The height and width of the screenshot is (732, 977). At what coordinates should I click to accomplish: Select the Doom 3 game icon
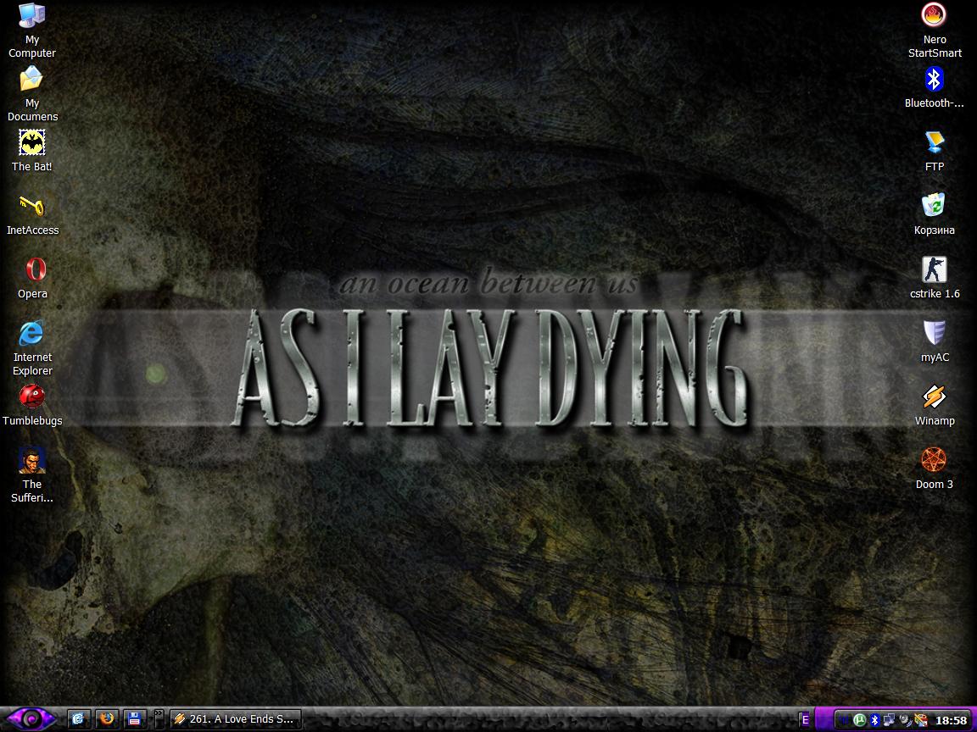click(934, 469)
